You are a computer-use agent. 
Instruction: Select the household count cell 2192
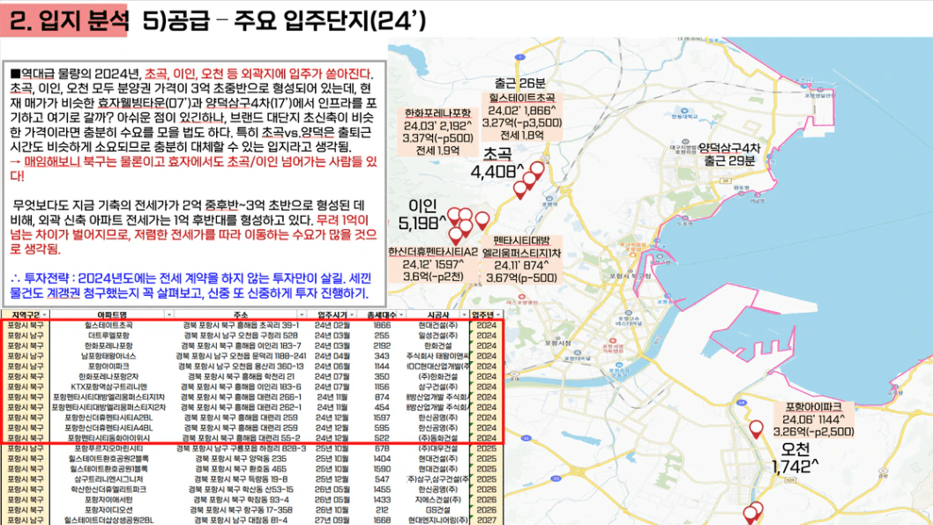382,345
